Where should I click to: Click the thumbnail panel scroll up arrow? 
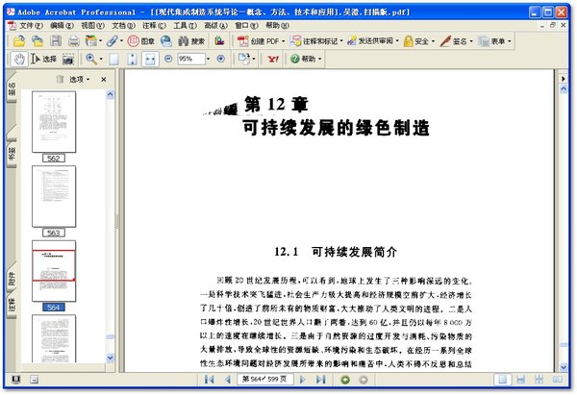pyautogui.click(x=110, y=95)
